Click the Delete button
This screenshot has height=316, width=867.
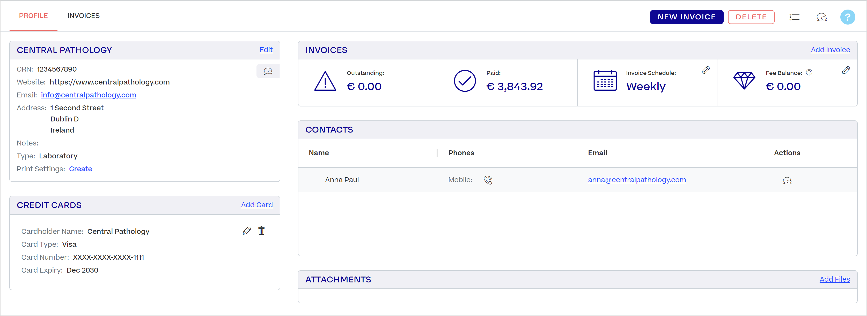tap(751, 17)
